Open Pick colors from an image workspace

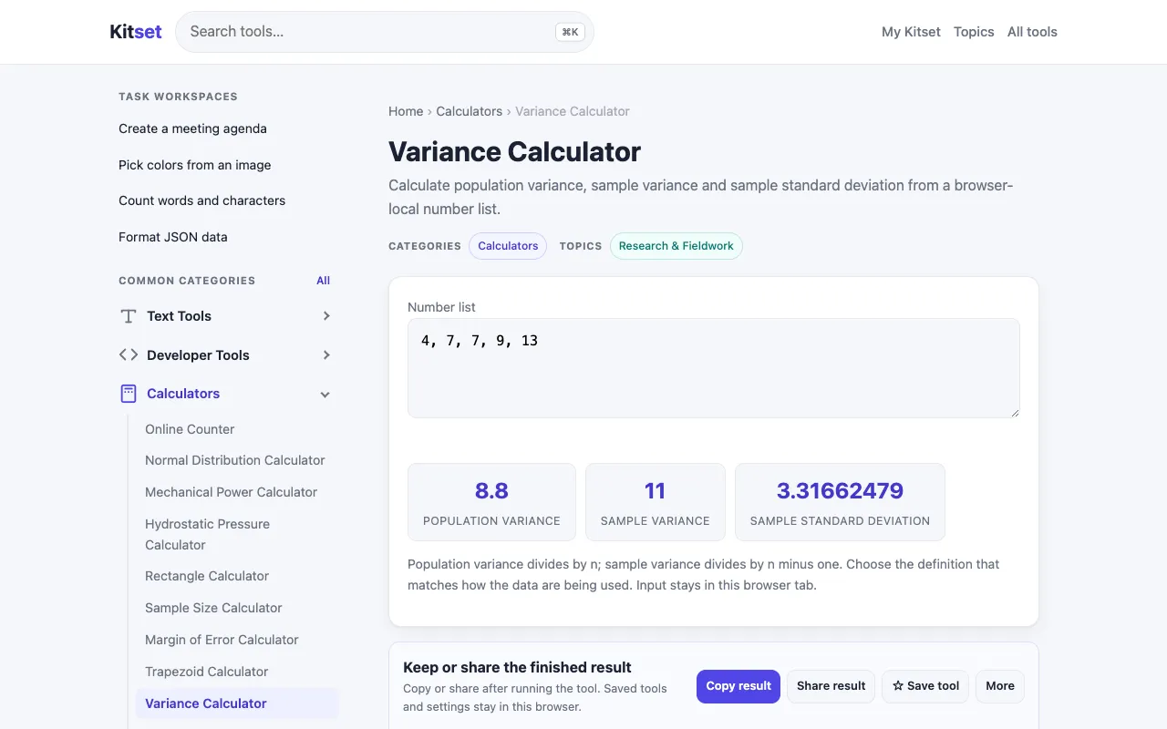click(x=195, y=165)
